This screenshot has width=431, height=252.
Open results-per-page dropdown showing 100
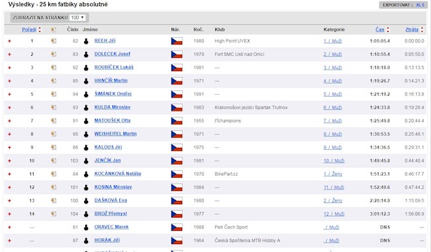pos(77,18)
